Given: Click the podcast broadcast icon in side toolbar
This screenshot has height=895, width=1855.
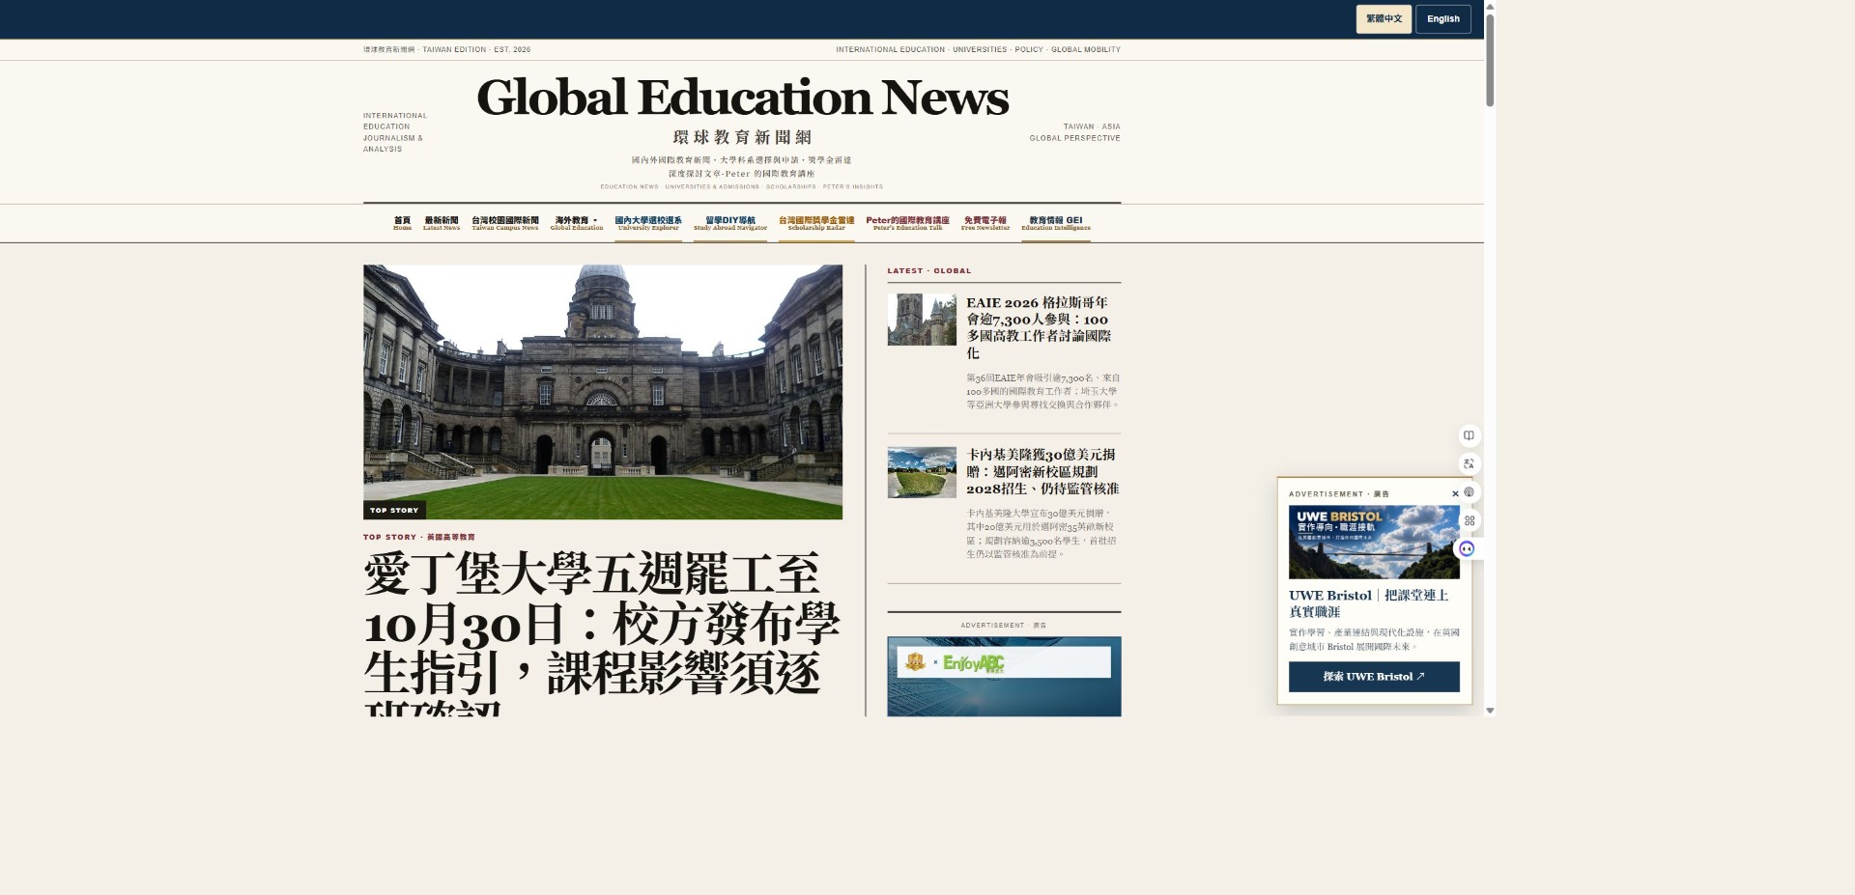Looking at the screenshot, I should tap(1470, 491).
